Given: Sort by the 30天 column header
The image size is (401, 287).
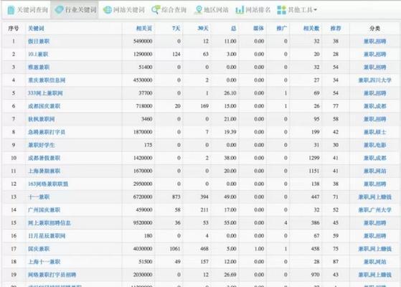Looking at the screenshot, I should click(203, 29).
